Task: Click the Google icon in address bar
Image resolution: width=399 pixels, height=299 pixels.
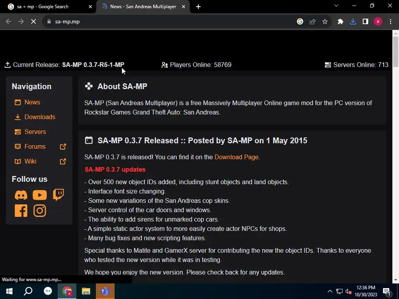Action: pos(300,22)
